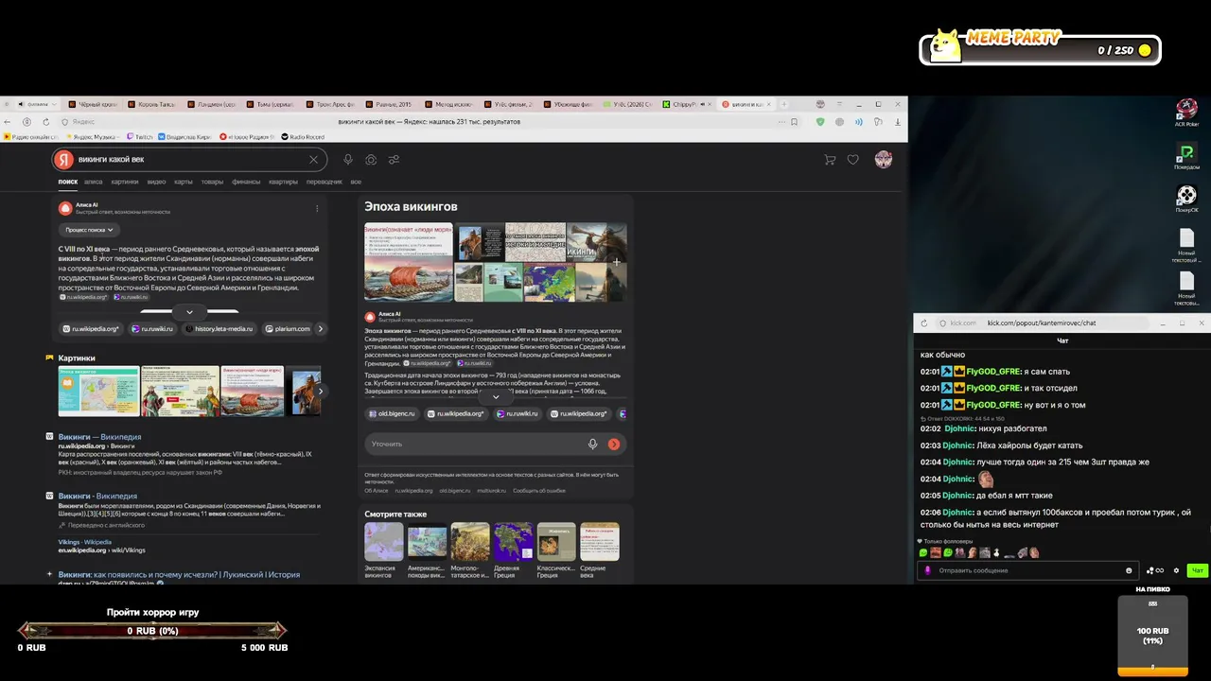Clear the search query with the X
The image size is (1211, 681).
313,160
